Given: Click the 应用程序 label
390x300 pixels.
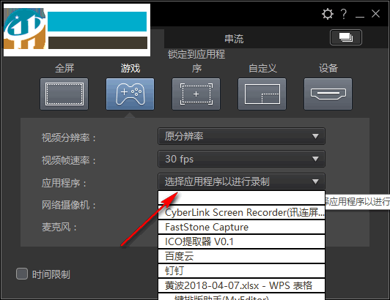Looking at the screenshot, I should [x=64, y=183].
